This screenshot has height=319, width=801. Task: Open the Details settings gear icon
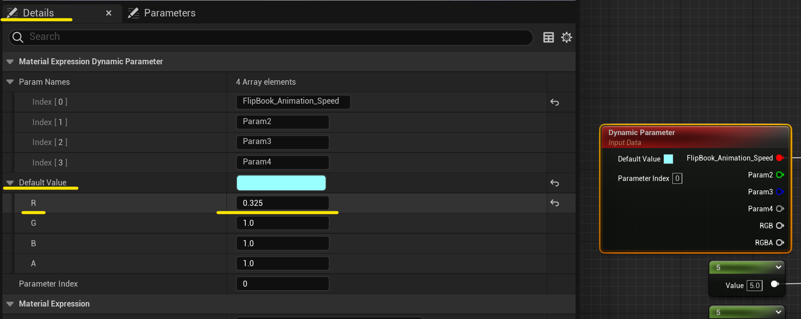point(567,37)
